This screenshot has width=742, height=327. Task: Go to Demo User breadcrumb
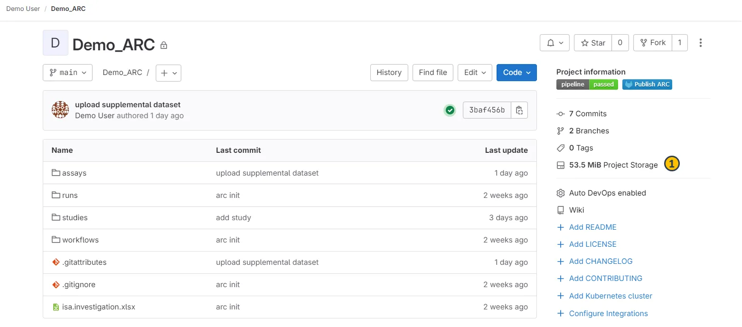(23, 9)
